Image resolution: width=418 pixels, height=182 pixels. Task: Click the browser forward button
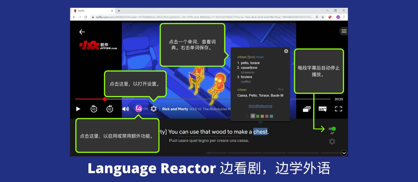80,17
